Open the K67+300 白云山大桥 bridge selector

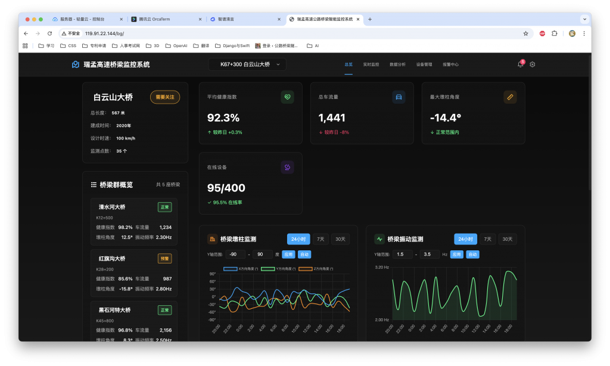pyautogui.click(x=247, y=64)
